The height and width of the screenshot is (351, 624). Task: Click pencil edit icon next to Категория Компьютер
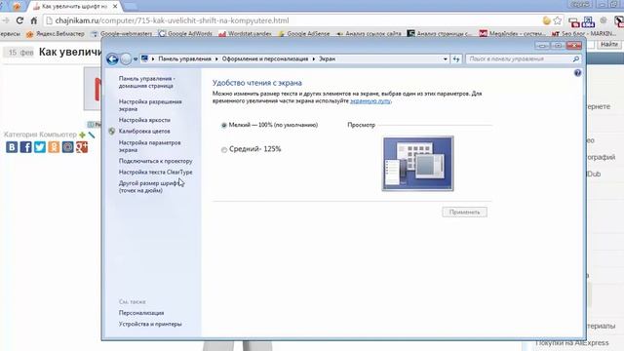tap(92, 135)
